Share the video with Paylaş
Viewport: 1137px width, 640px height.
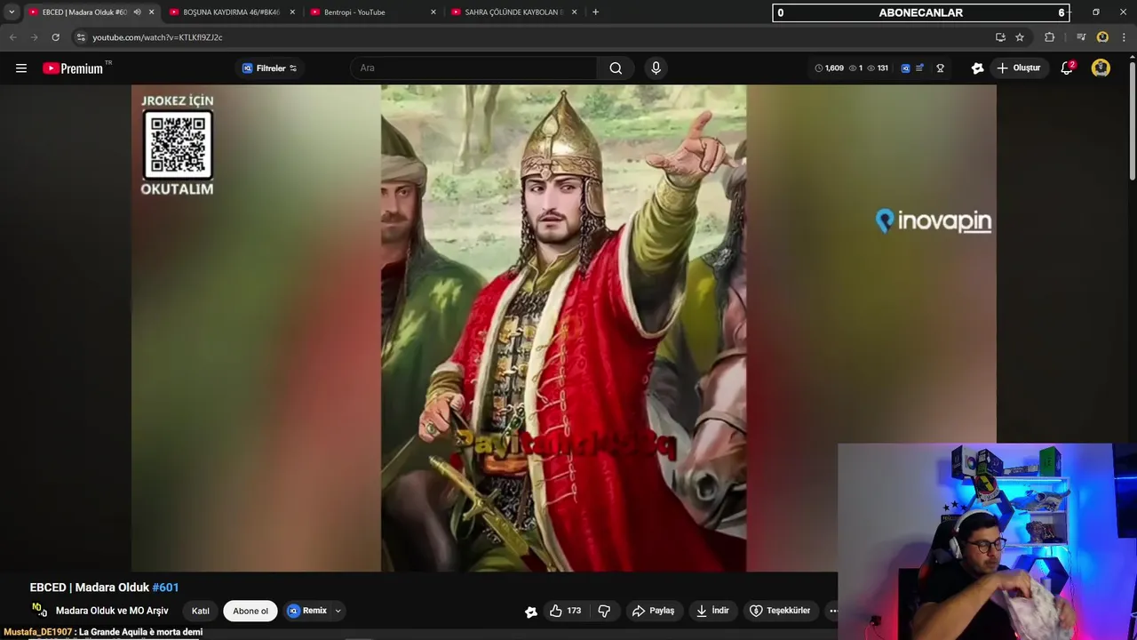pyautogui.click(x=653, y=611)
